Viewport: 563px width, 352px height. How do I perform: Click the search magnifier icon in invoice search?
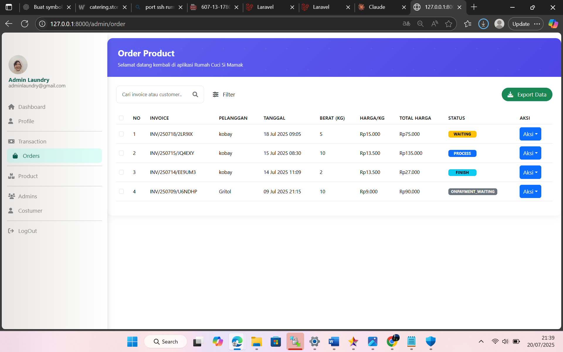[x=195, y=94]
